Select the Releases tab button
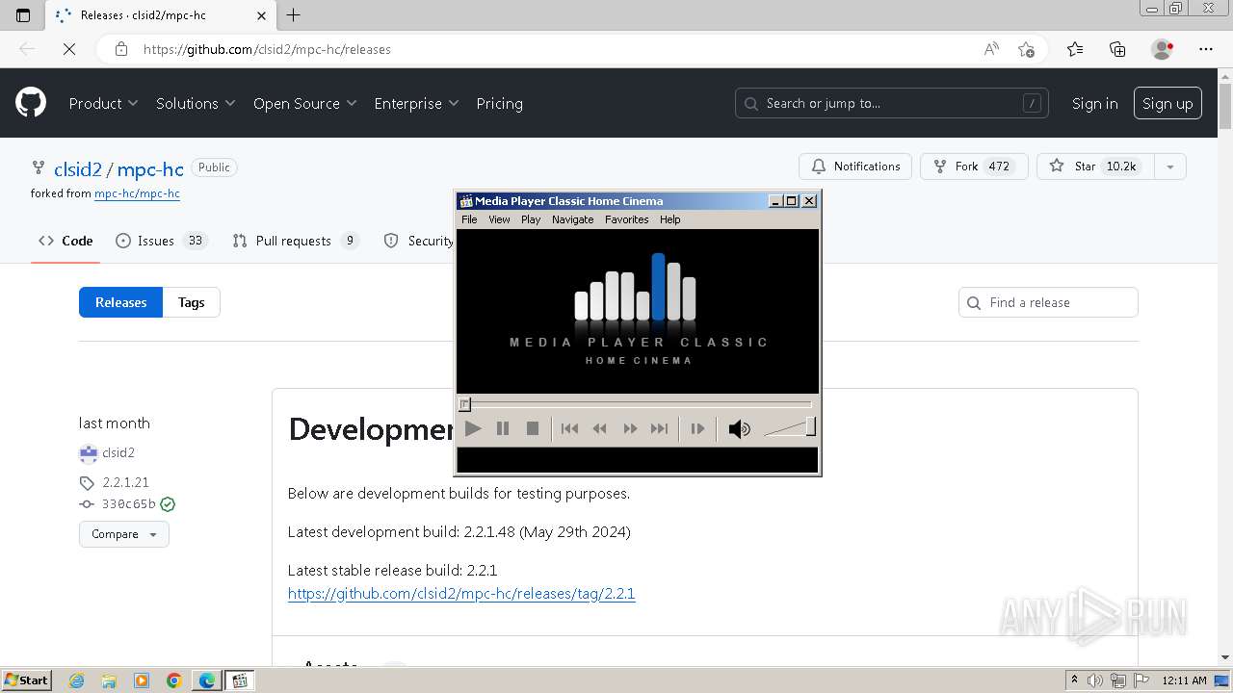The width and height of the screenshot is (1233, 693). coord(120,302)
